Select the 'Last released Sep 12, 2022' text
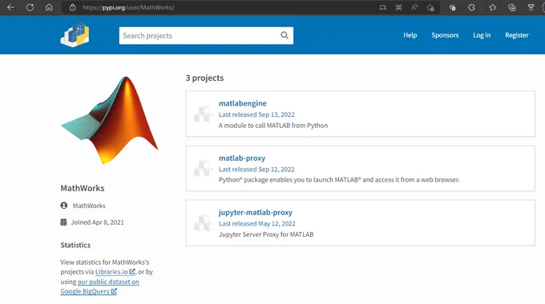Image resolution: width=545 pixels, height=304 pixels. [256, 170]
